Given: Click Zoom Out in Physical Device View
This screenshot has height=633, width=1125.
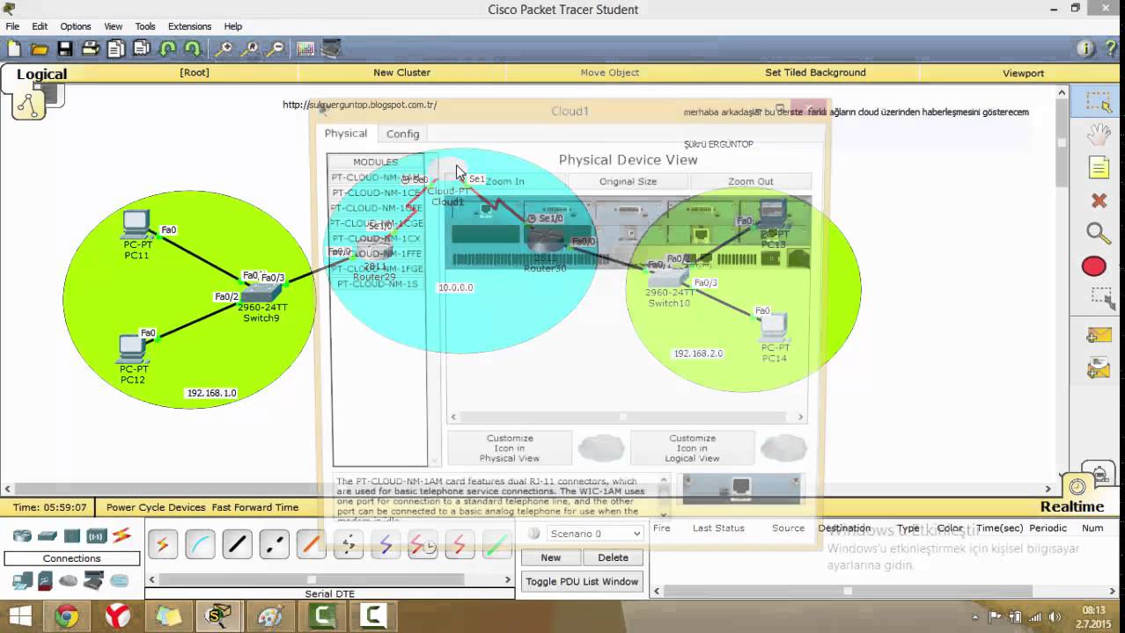Looking at the screenshot, I should coord(750,181).
